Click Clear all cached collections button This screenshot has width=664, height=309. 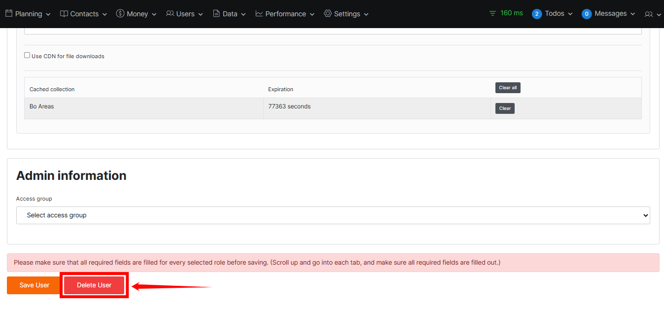(x=508, y=88)
